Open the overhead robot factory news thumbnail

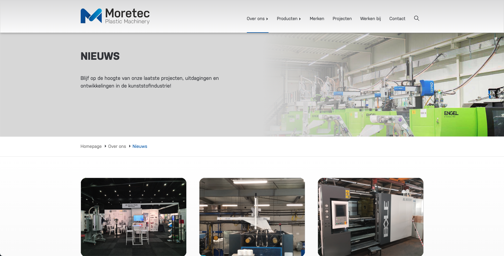(252, 217)
